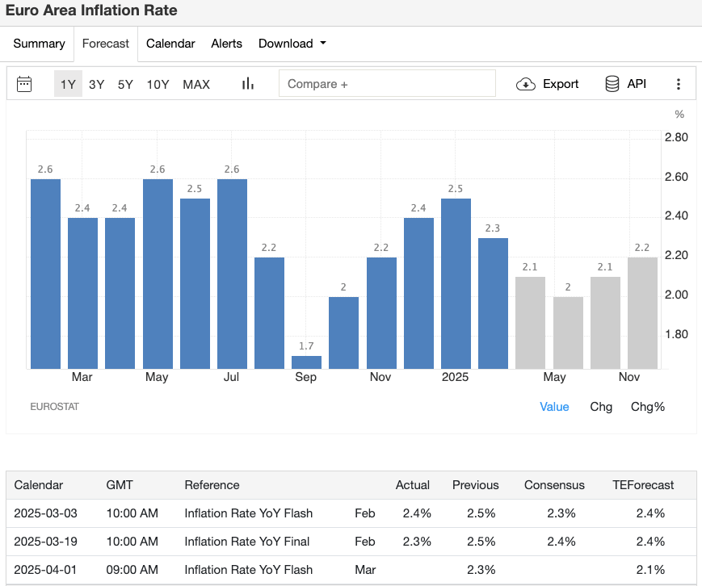Image resolution: width=702 pixels, height=586 pixels.
Task: Show percentage change with Chg%
Action: (648, 407)
